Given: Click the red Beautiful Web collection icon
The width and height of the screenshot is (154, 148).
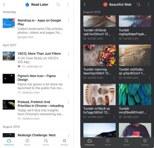Looking at the screenshot, I should pos(105,4).
